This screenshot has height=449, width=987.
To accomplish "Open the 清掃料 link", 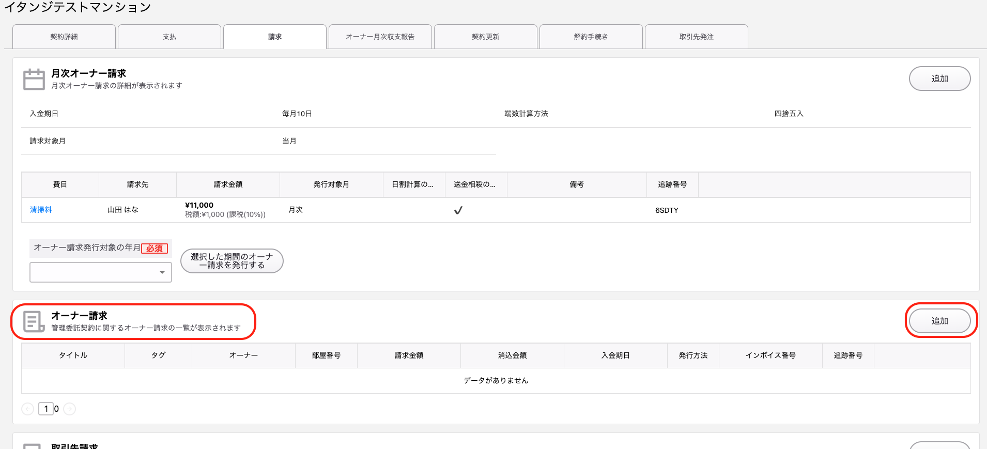I will click(x=41, y=210).
